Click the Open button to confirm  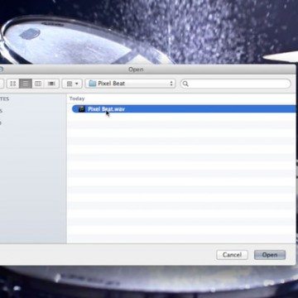pos(270,255)
